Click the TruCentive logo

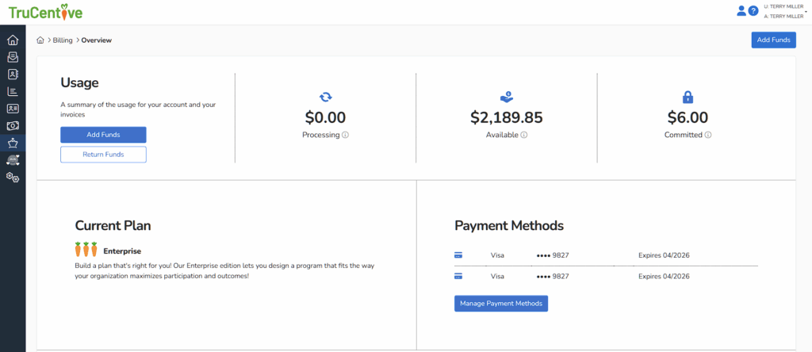coord(45,13)
